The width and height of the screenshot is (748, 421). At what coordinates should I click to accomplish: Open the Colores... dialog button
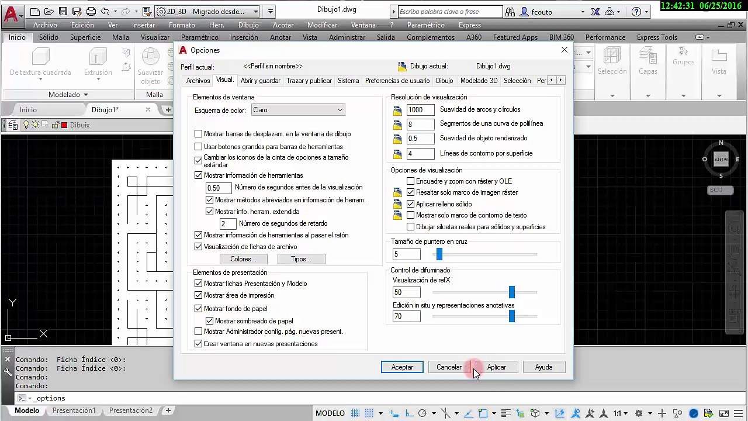pyautogui.click(x=244, y=259)
